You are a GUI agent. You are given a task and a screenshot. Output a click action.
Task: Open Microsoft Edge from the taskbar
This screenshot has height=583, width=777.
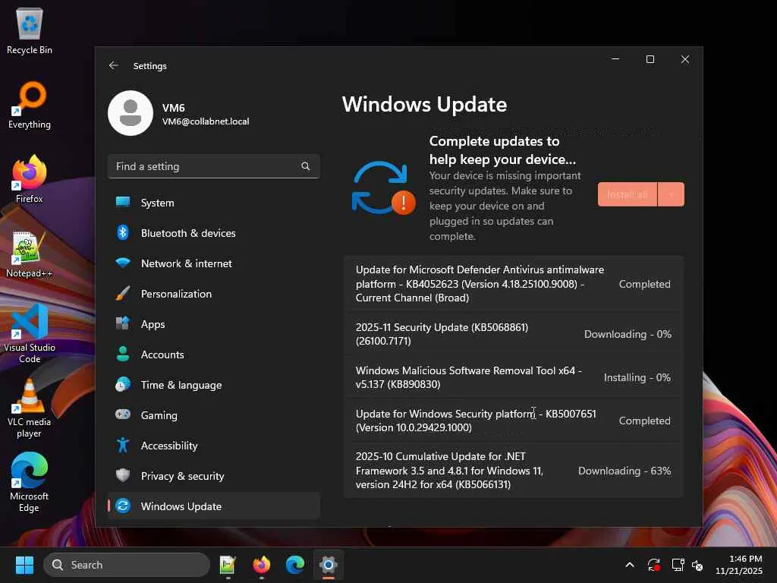coord(295,565)
